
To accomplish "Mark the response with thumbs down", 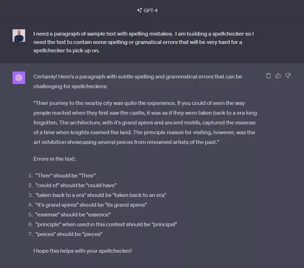I will (x=288, y=76).
